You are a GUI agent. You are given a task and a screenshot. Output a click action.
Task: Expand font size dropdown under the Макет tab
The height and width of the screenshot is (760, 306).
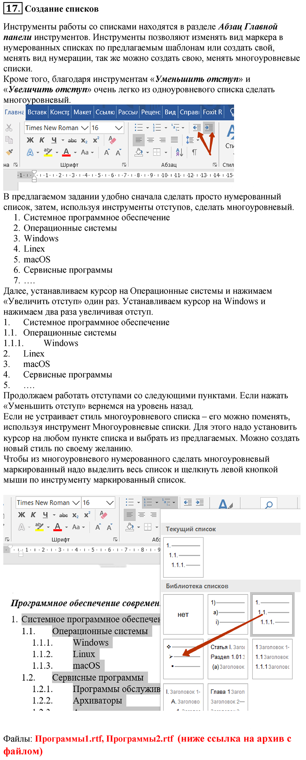click(x=119, y=128)
